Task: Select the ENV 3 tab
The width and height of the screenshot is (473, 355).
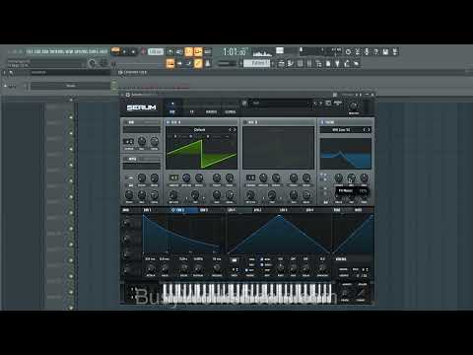Action: tap(204, 210)
